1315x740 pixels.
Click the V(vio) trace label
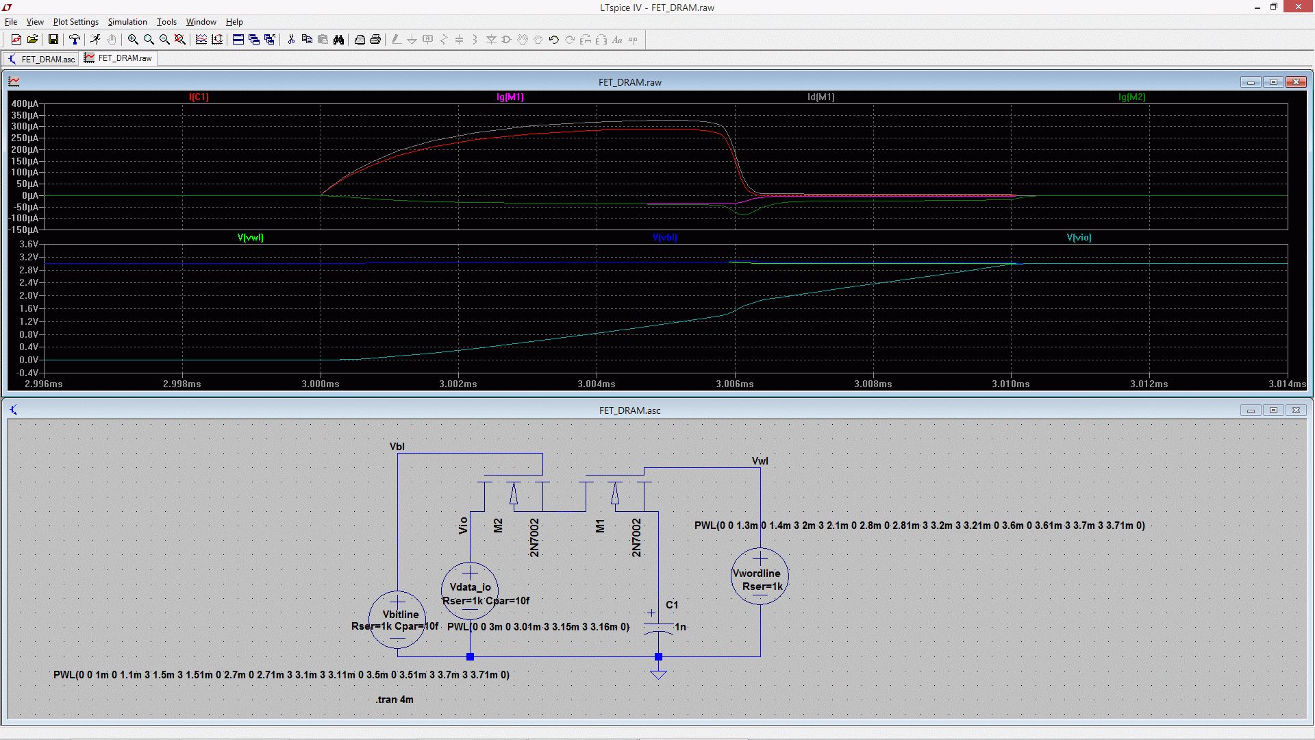[x=1079, y=238]
